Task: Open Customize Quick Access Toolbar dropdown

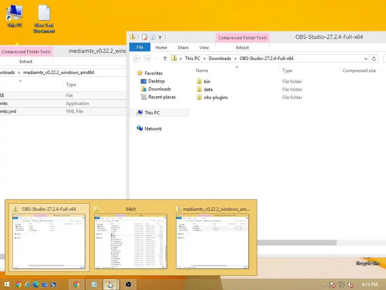Action: (x=160, y=37)
